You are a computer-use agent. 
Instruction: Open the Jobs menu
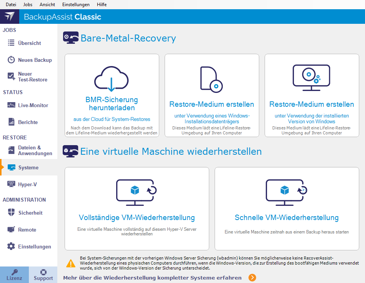[27, 5]
